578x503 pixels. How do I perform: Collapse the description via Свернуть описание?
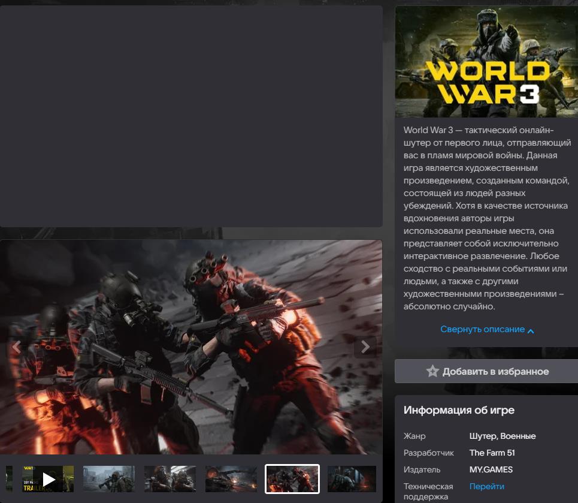click(487, 329)
